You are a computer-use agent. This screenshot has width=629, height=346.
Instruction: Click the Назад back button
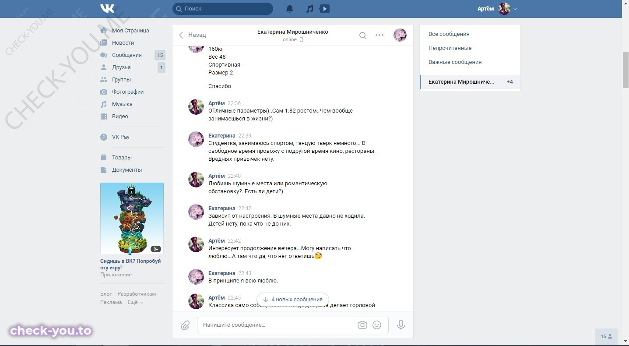[x=192, y=35]
